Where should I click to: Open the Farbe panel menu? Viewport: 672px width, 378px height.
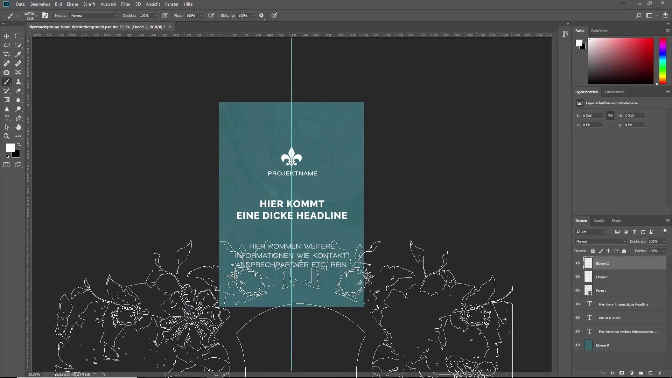pyautogui.click(x=667, y=30)
